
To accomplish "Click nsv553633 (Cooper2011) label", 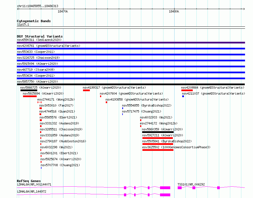I will (x=36, y=52).
